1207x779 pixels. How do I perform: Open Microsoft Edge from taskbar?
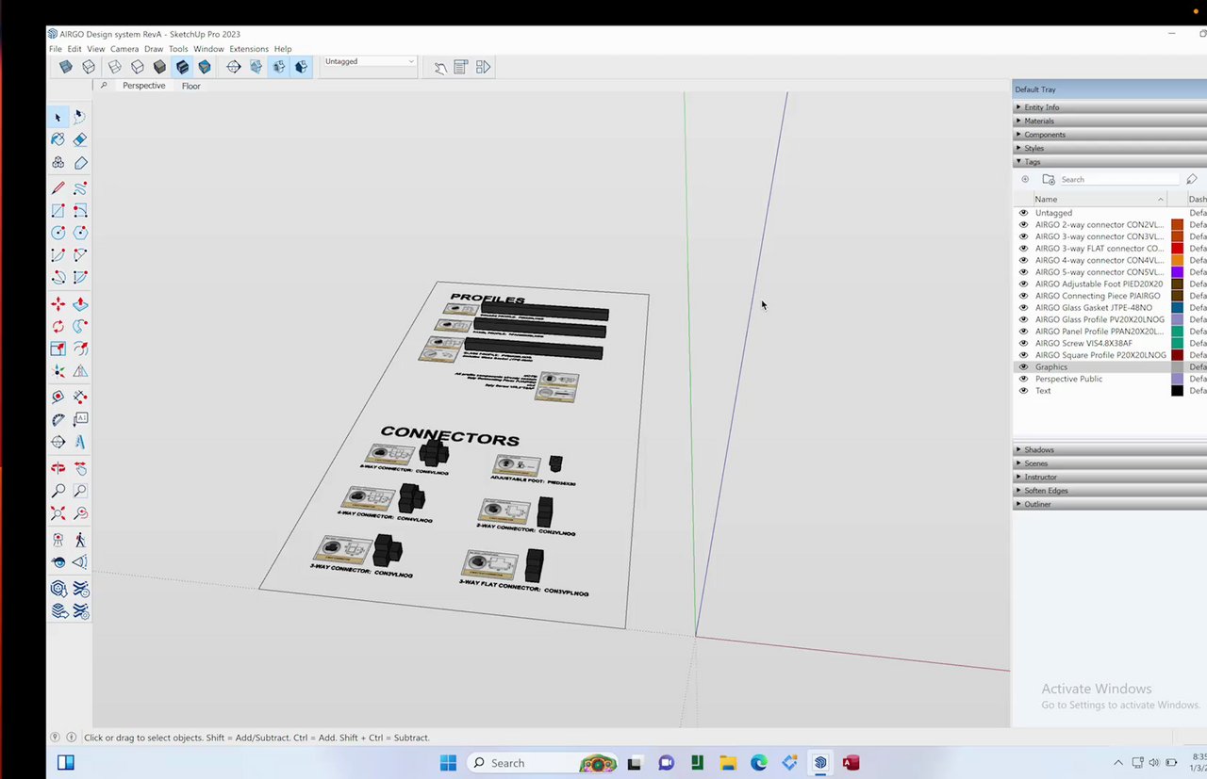[759, 763]
